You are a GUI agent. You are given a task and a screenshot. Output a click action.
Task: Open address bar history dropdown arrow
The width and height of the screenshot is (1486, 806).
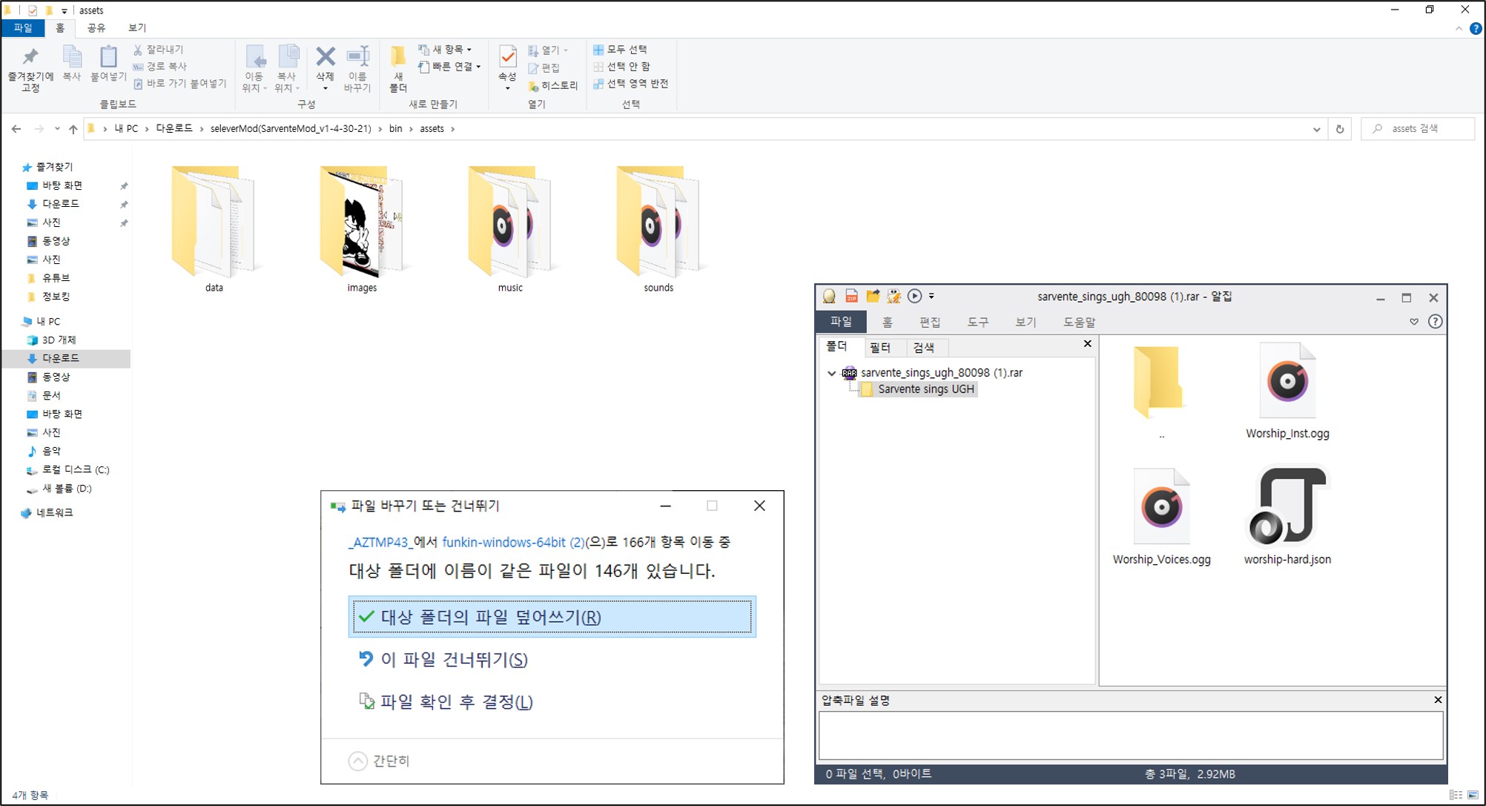coord(1316,129)
